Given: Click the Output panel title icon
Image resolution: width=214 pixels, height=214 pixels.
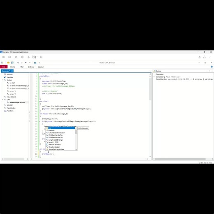Looking at the screenshot, I should (x=154, y=71).
